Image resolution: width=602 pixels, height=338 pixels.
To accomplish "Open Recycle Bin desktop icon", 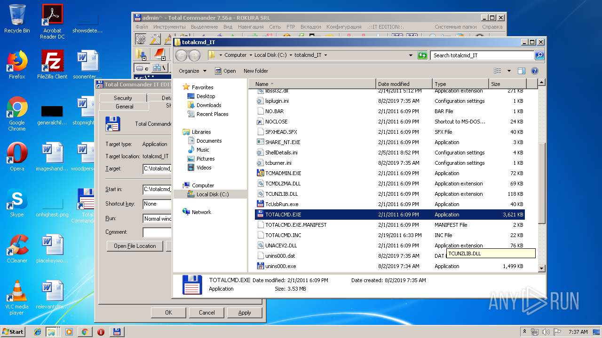I will pos(17,19).
